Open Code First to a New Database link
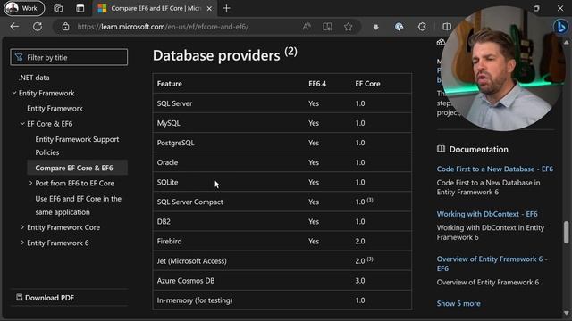Screen dimensions: 572x321 click(x=494, y=169)
